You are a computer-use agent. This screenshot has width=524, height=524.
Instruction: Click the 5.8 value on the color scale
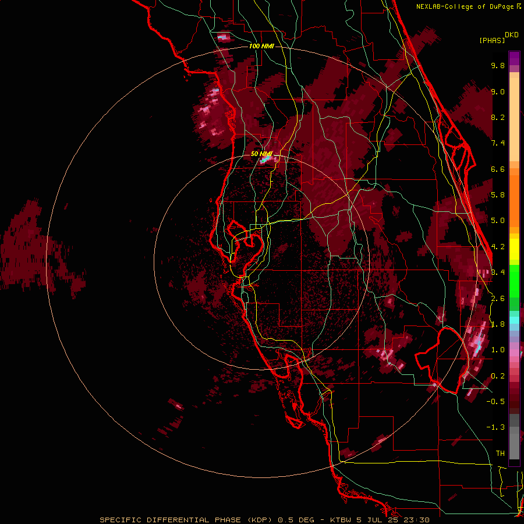pos(498,195)
